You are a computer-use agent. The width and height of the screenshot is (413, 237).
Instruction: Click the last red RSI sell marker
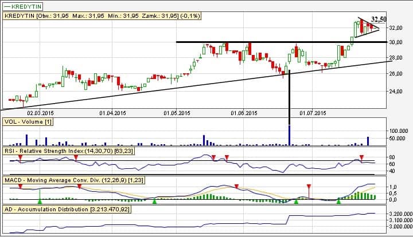coord(361,157)
